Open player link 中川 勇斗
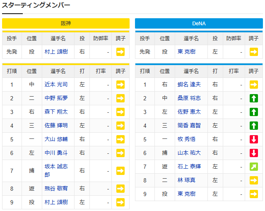 (x=56, y=153)
